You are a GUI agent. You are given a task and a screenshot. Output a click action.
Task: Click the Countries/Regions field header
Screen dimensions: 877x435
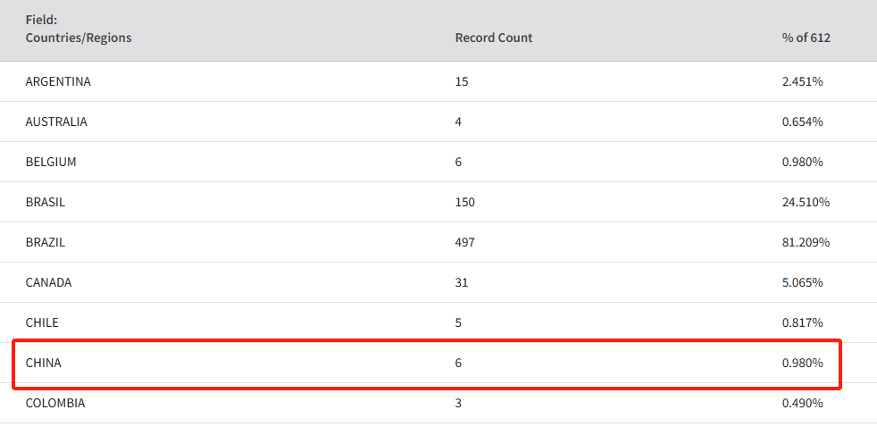click(x=79, y=29)
